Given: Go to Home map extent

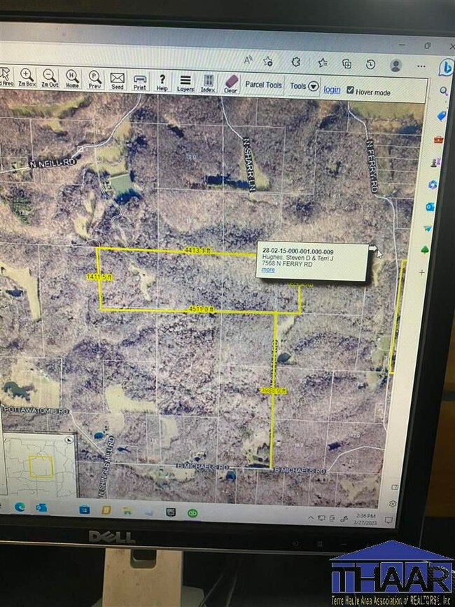Looking at the screenshot, I should [x=71, y=79].
